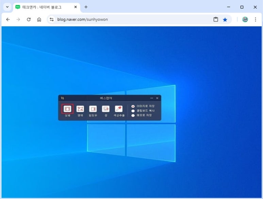Image resolution: width=263 pixels, height=199 pixels.
Task: Open a new browser tab
Action: click(86, 7)
